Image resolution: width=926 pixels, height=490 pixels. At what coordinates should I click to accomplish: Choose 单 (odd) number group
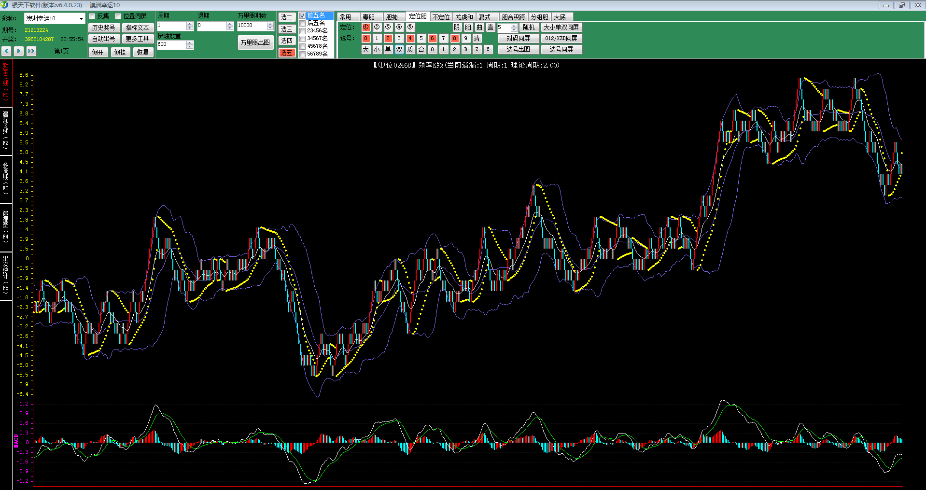[388, 49]
